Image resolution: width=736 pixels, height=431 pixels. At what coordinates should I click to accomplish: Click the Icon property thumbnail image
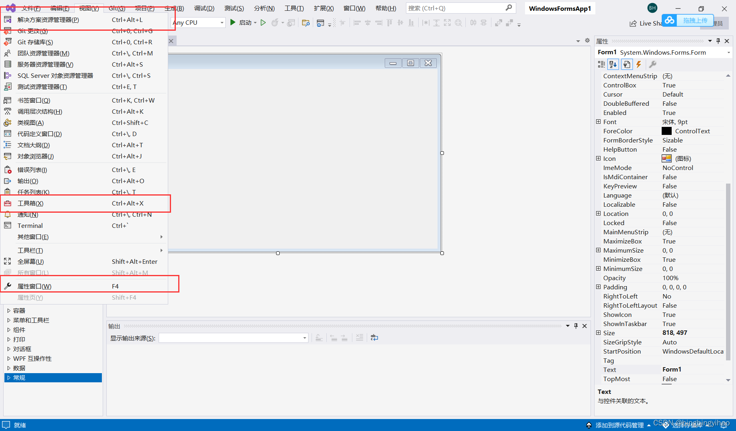[666, 158]
